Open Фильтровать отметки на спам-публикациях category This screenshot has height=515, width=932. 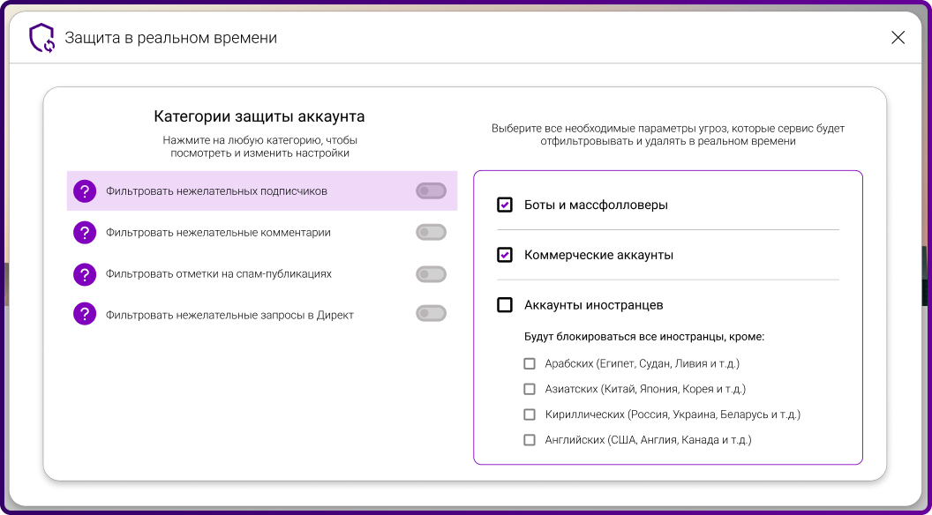(218, 274)
